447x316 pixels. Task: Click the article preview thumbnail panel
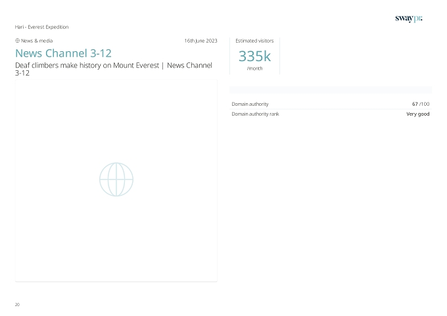[116, 181]
